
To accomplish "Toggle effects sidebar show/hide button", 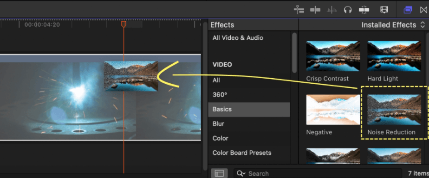I will click(x=219, y=173).
